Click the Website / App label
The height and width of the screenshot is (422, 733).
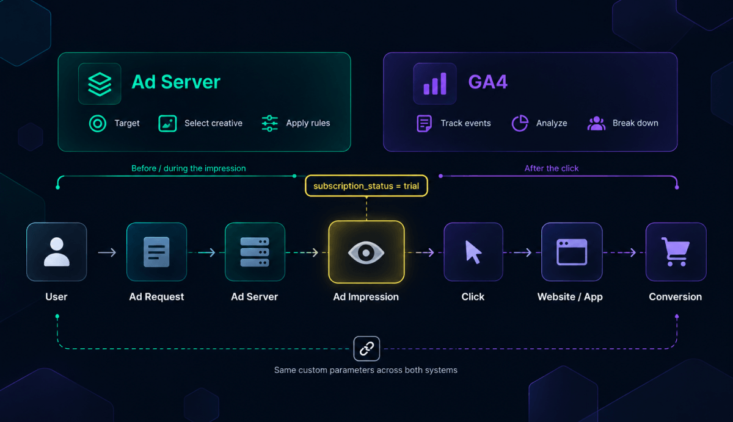coord(570,297)
